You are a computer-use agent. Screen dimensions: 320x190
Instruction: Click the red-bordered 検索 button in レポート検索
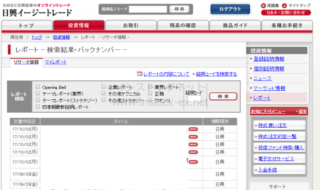(223, 96)
